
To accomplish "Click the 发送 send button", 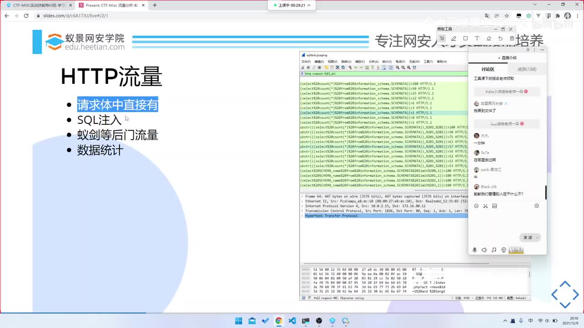I will (x=527, y=237).
